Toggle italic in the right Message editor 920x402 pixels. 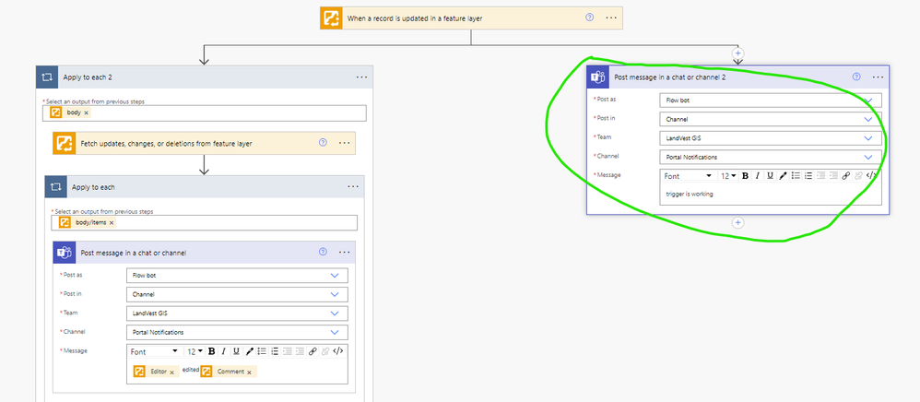pyautogui.click(x=758, y=175)
